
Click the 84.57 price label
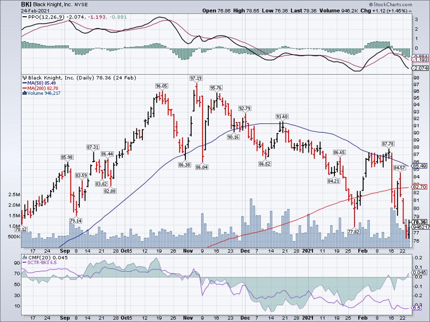pos(399,168)
